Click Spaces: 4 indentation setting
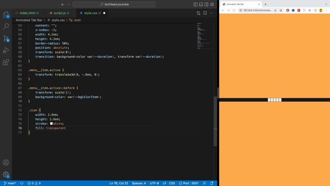 pos(139,183)
